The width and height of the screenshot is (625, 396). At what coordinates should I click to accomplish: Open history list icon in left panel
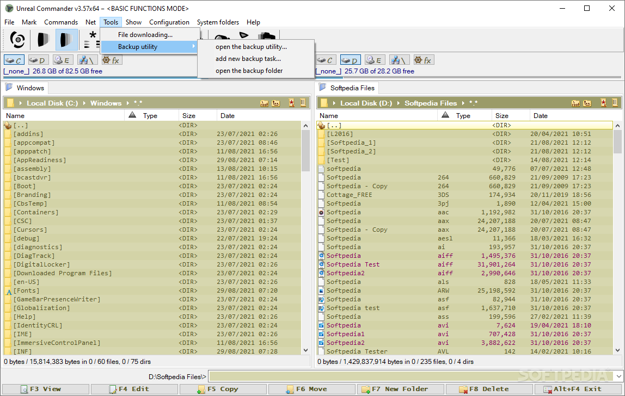point(303,103)
